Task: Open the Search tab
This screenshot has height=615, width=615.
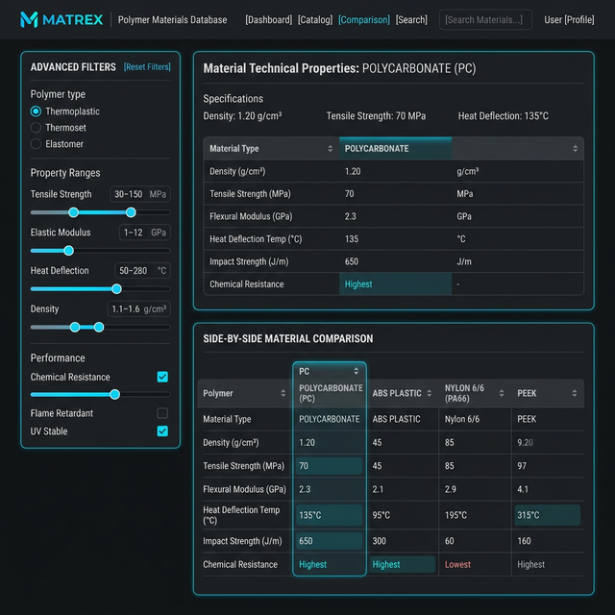Action: click(411, 19)
